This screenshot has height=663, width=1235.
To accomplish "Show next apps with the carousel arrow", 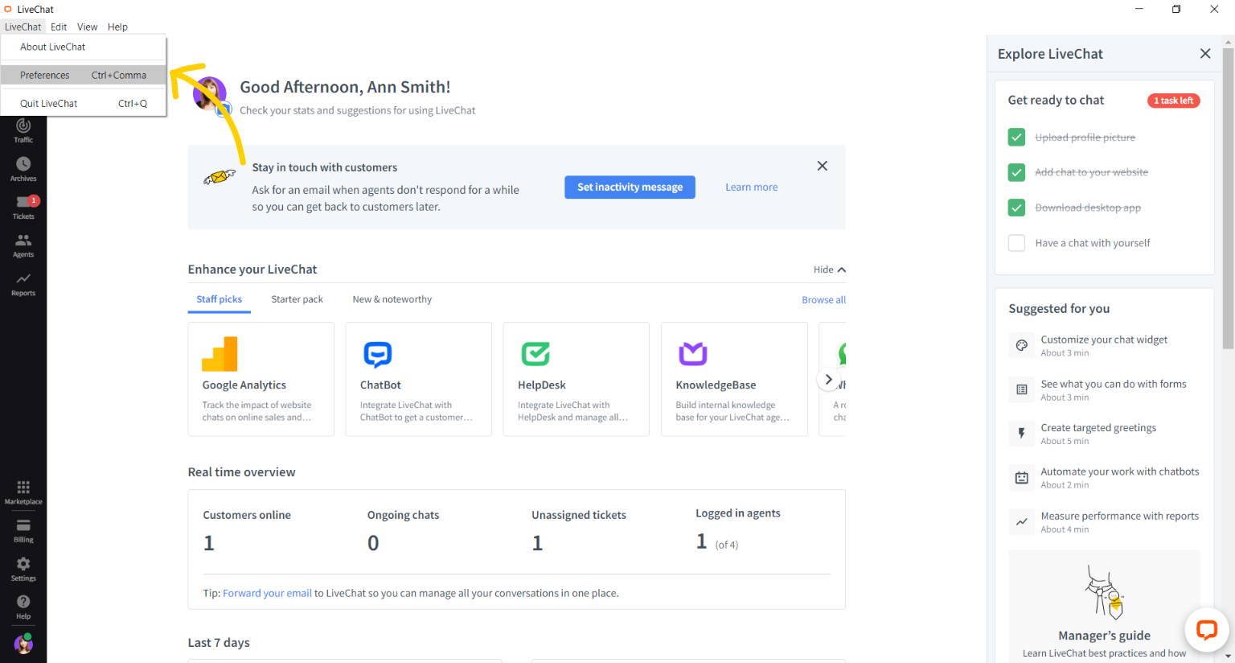I will click(828, 379).
